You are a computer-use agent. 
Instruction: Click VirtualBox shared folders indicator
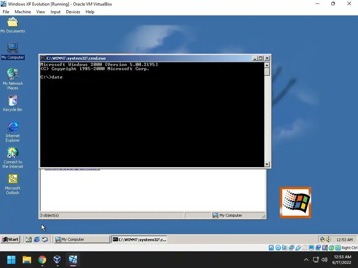305,247
